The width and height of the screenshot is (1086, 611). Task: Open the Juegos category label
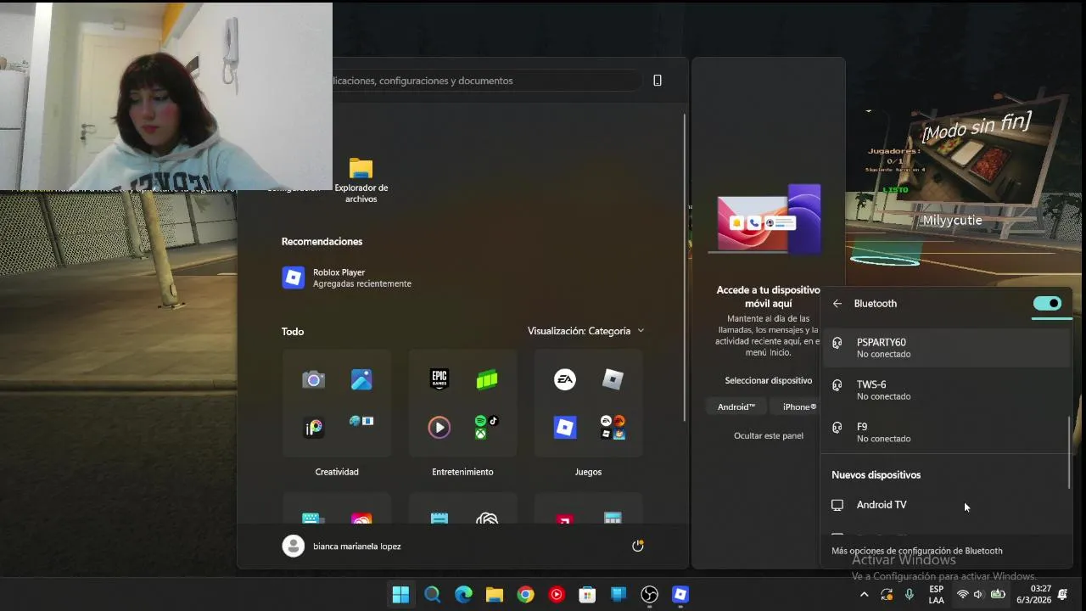tap(588, 472)
